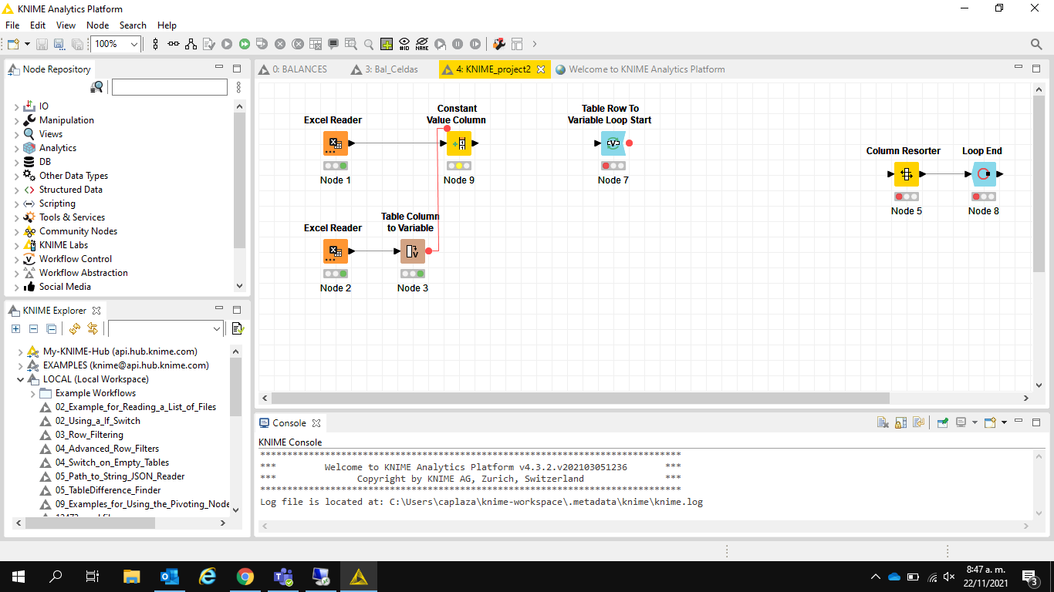Open Google Chrome from taskbar
Viewport: 1054px width, 592px height.
245,577
